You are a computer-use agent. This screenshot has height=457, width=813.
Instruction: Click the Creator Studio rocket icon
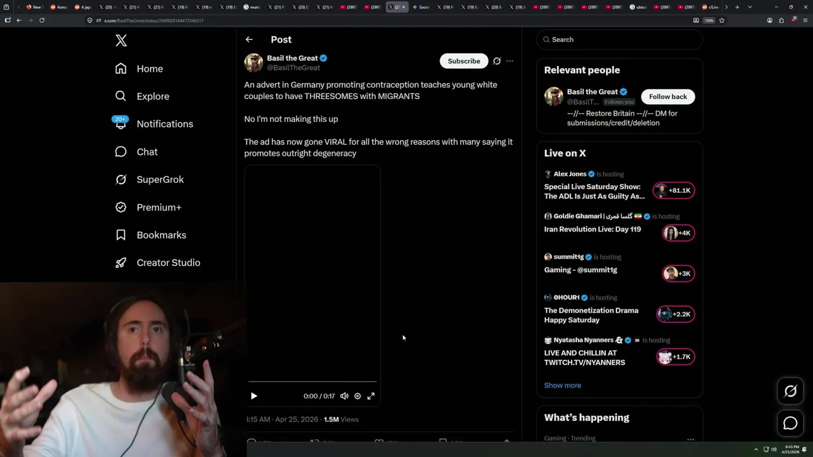(x=121, y=263)
